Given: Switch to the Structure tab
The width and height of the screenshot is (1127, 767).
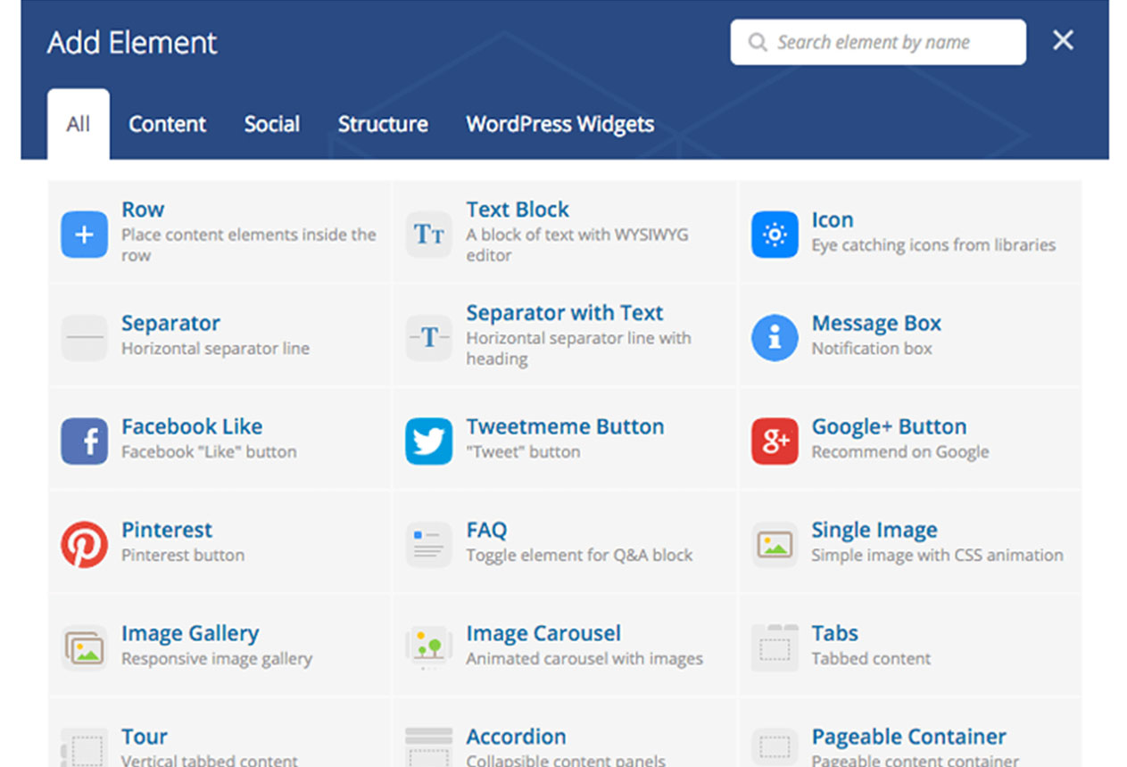Looking at the screenshot, I should tap(382, 124).
